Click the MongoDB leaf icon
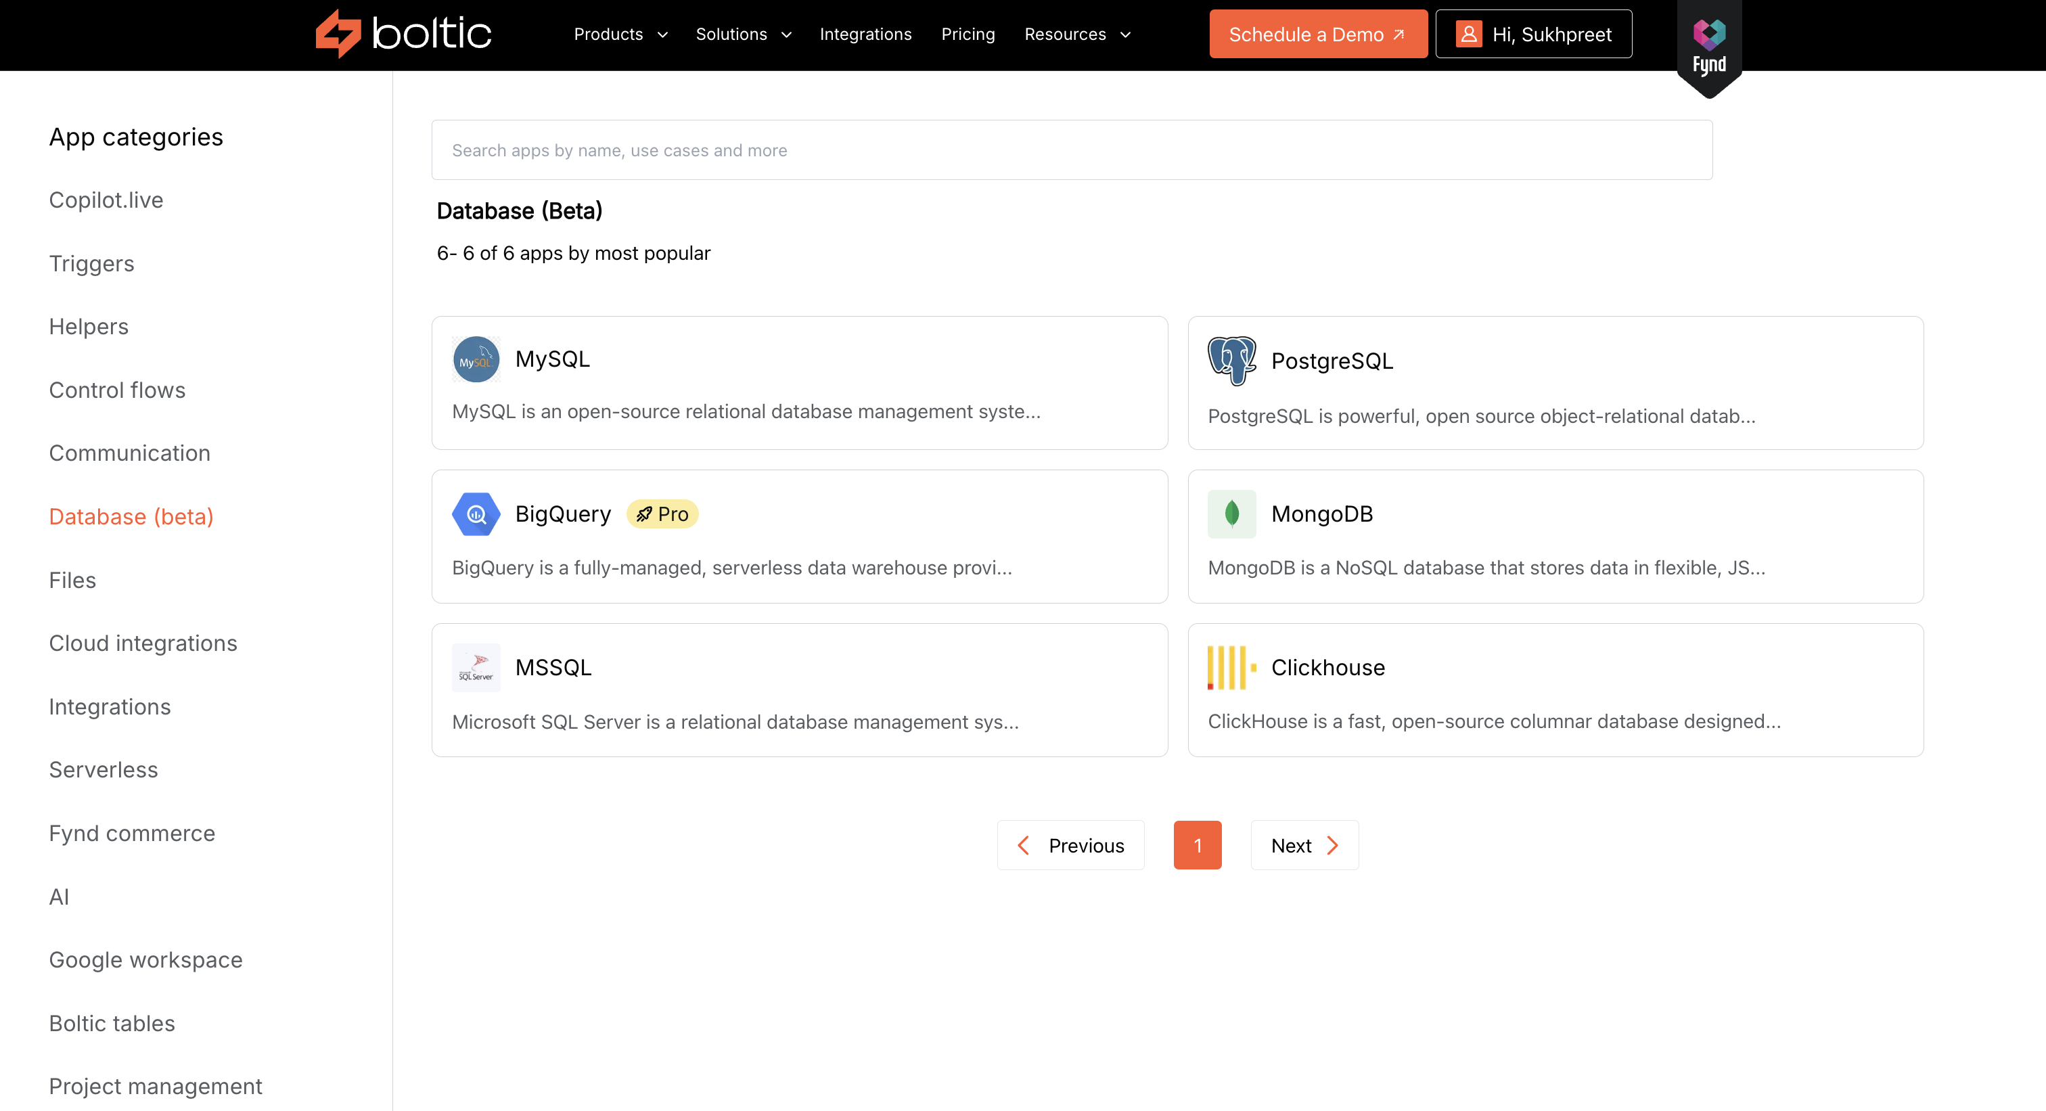 [x=1231, y=514]
